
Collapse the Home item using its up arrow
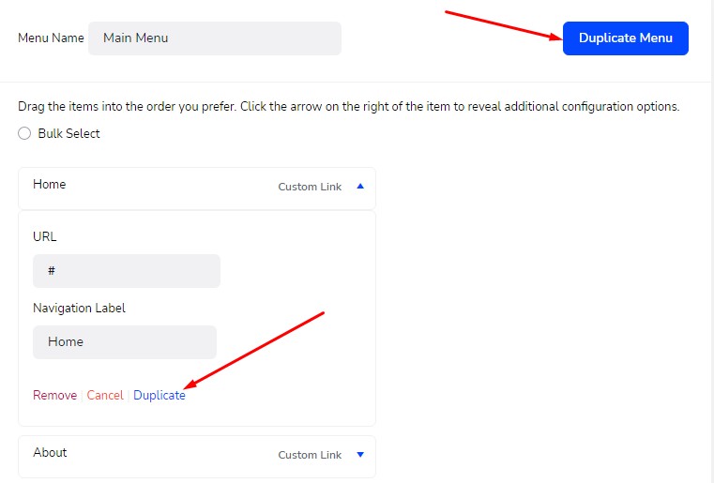[x=360, y=187]
